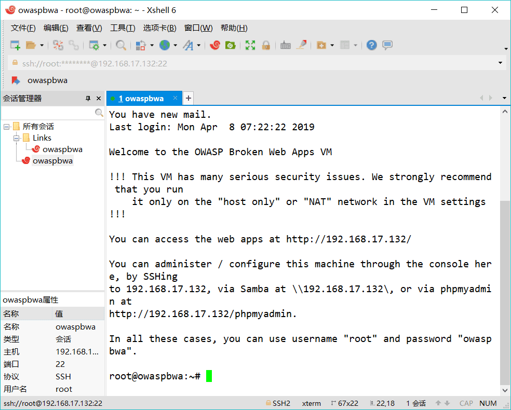
Task: Click the New Session toolbar icon
Action: 15,45
